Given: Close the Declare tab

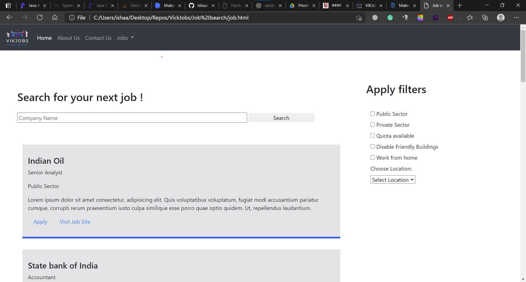Looking at the screenshot, I should click(x=146, y=5).
